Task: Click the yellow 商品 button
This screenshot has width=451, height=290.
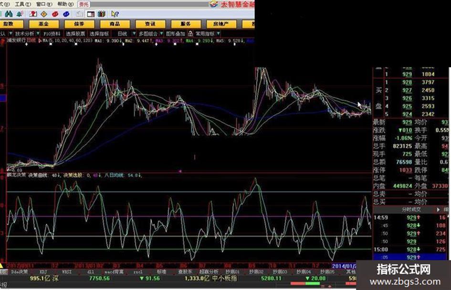Action: click(115, 24)
